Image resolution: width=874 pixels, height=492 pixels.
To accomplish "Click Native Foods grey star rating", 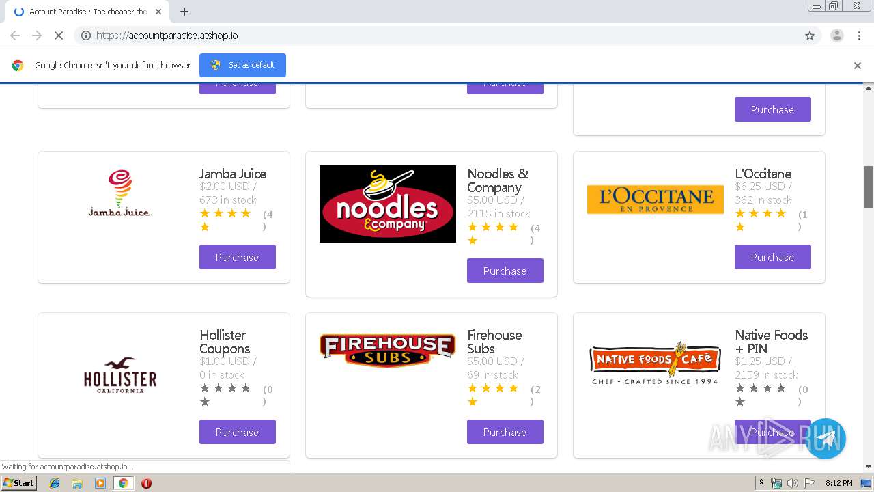I will 761,395.
